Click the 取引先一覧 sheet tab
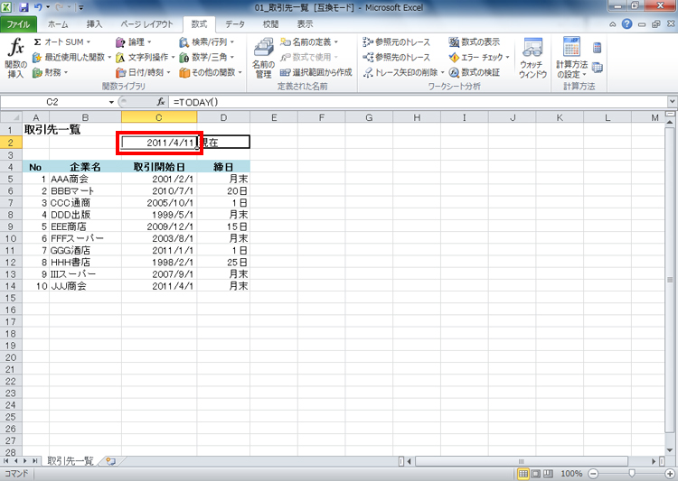This screenshot has width=678, height=481. click(x=70, y=461)
